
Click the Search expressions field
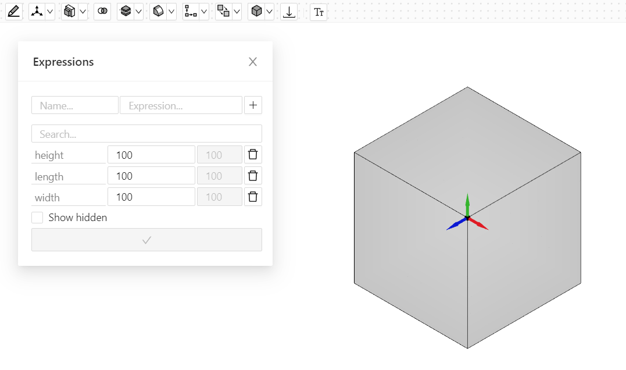point(146,134)
